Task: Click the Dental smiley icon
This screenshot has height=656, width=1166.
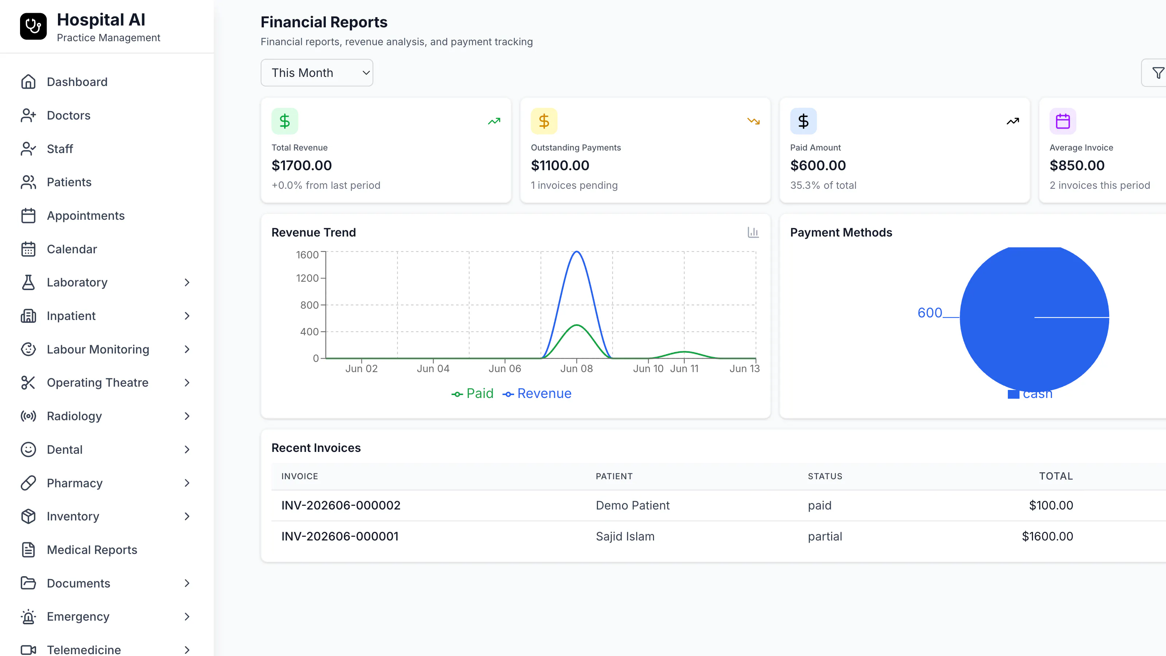Action: [x=28, y=450]
